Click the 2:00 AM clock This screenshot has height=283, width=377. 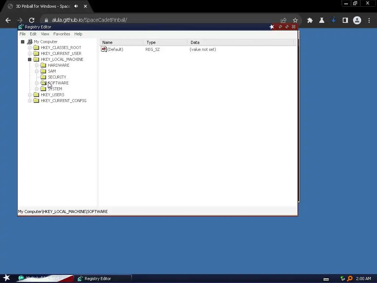tap(363, 279)
